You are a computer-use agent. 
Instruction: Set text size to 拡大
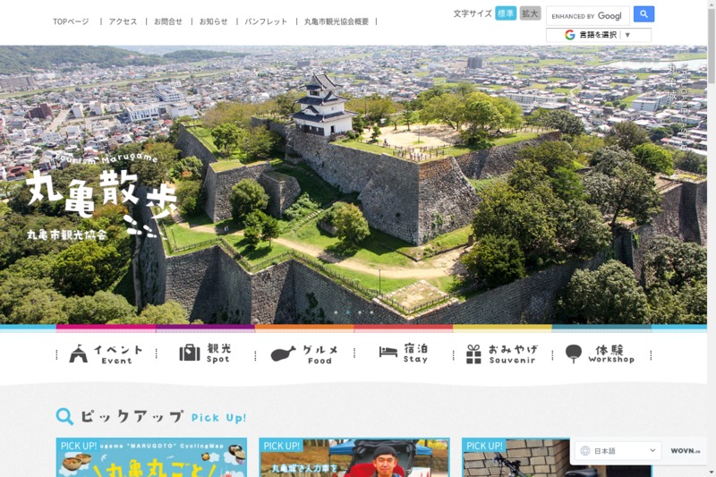(x=531, y=13)
